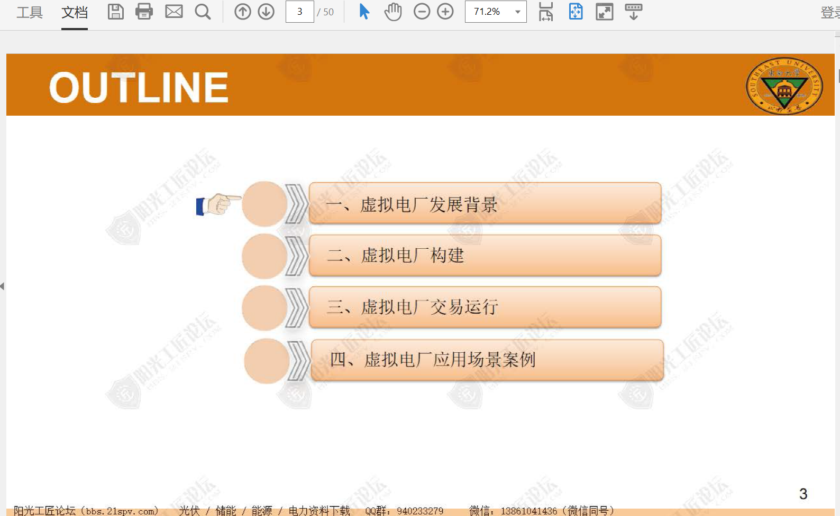Click the Southeast University logo
This screenshot has height=516, width=840.
pyautogui.click(x=784, y=86)
